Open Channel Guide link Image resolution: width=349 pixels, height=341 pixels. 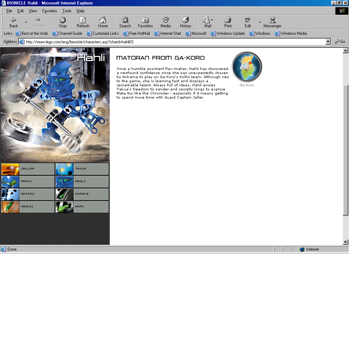67,33
